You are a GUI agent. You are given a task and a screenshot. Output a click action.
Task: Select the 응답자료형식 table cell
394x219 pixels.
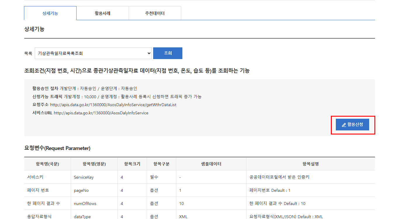coord(47,215)
